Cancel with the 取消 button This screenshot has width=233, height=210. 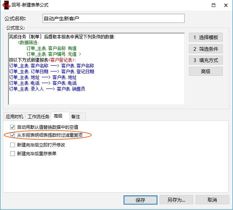pyautogui.click(x=212, y=200)
